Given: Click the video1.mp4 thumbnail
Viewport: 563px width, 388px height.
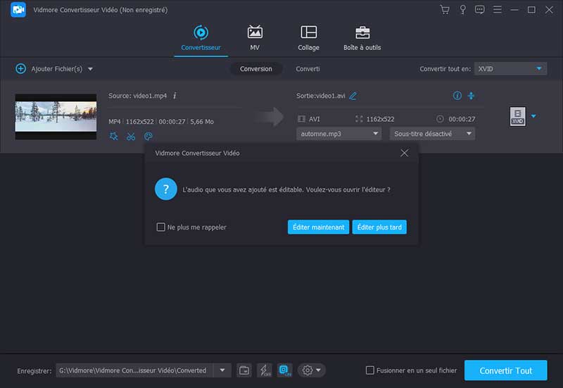Looking at the screenshot, I should (x=56, y=116).
